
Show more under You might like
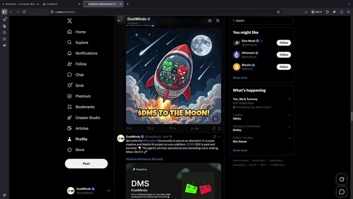[x=240, y=78]
